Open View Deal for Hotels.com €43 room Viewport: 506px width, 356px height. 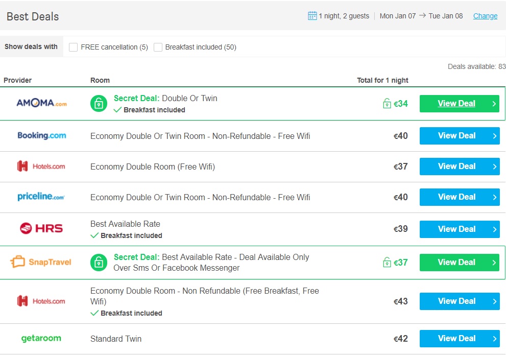pyautogui.click(x=460, y=301)
